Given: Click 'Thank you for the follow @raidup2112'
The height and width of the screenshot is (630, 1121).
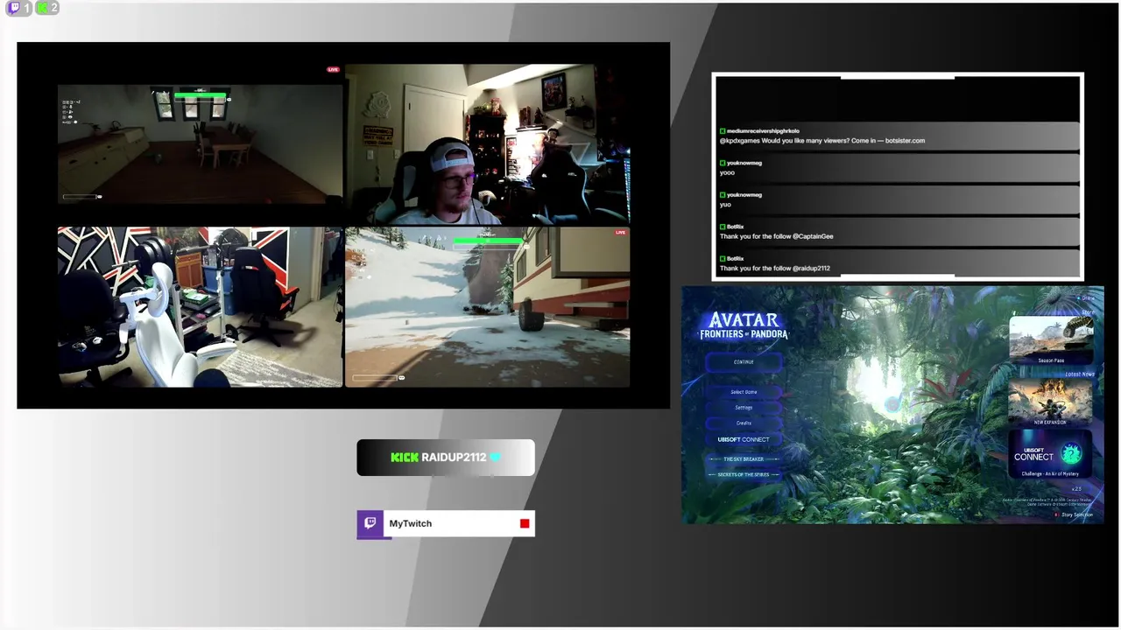Looking at the screenshot, I should pyautogui.click(x=775, y=269).
